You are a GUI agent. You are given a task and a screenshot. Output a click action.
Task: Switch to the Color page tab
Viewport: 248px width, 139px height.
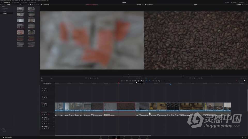(132, 137)
